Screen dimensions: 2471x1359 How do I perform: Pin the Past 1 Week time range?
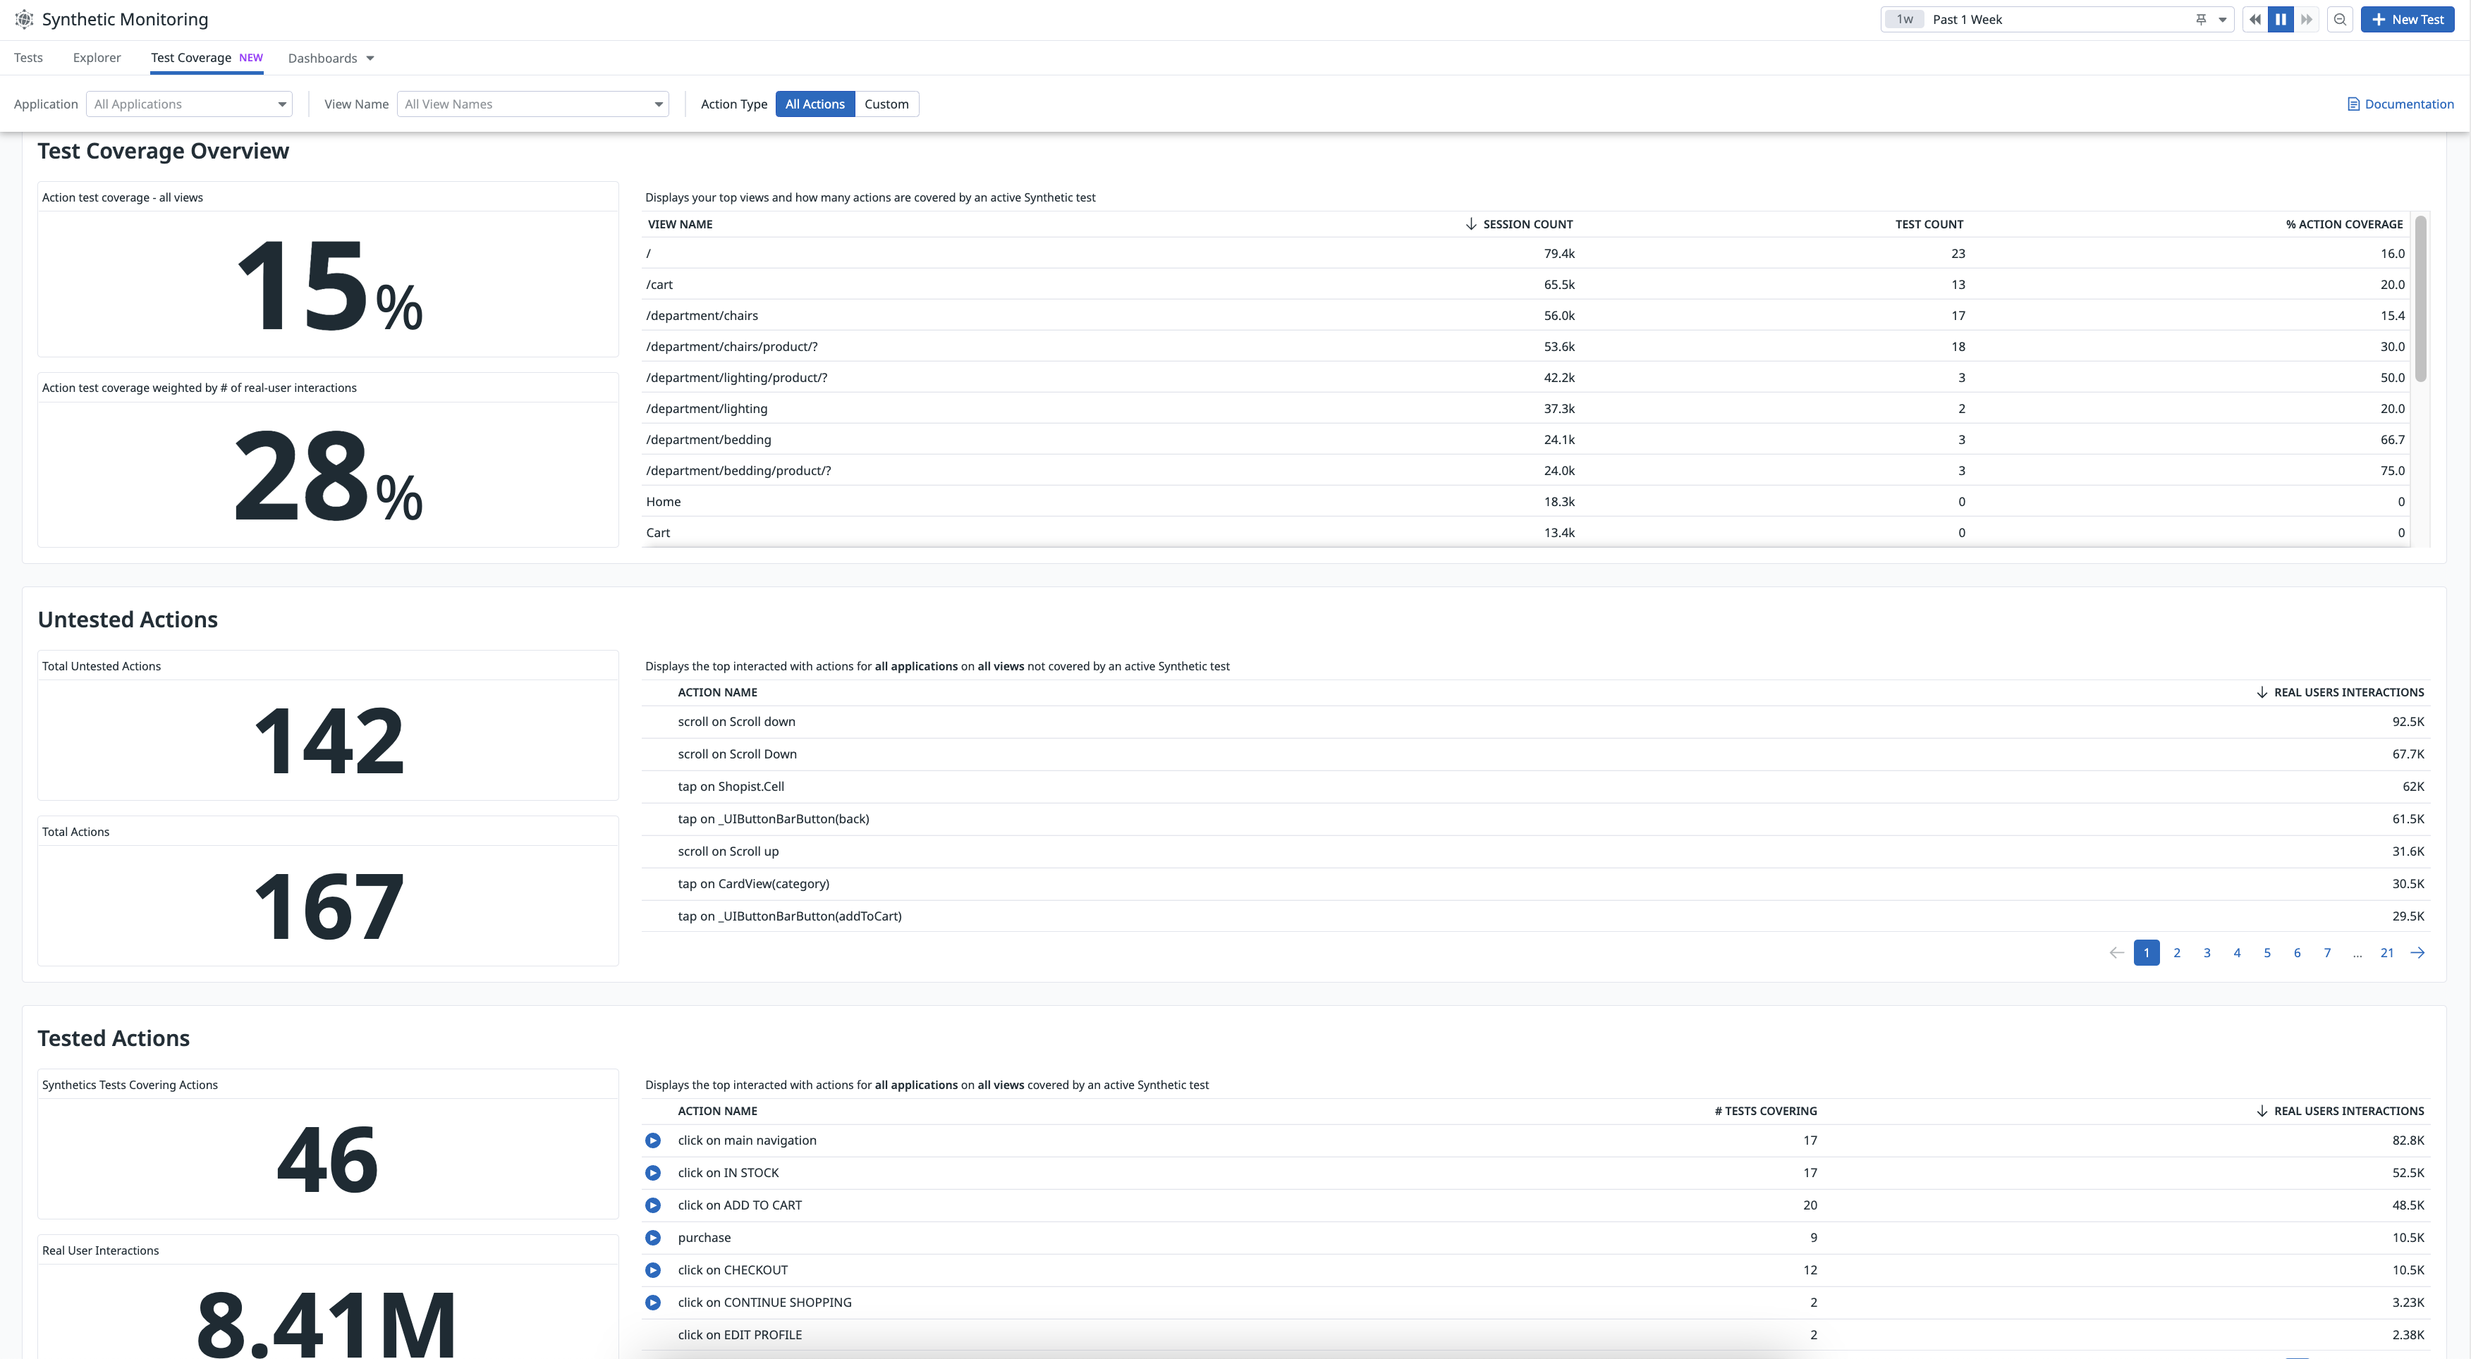coord(2200,19)
